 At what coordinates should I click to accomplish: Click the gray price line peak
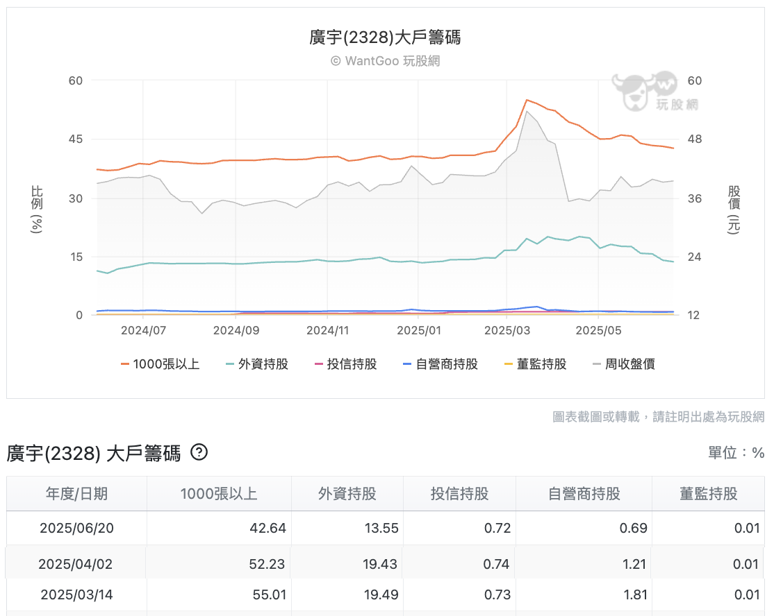tap(527, 112)
